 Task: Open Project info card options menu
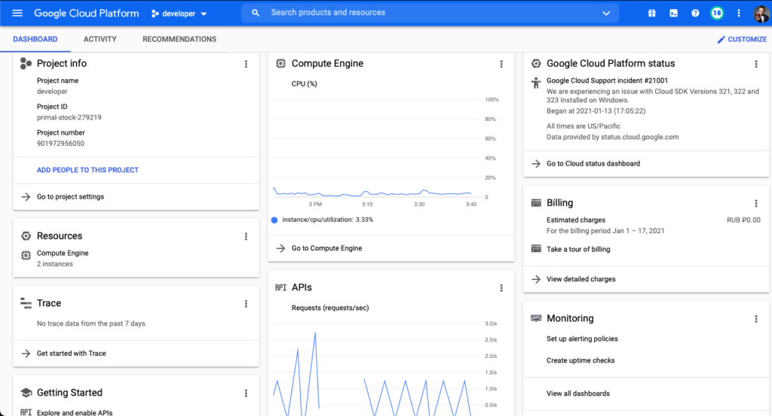point(247,64)
